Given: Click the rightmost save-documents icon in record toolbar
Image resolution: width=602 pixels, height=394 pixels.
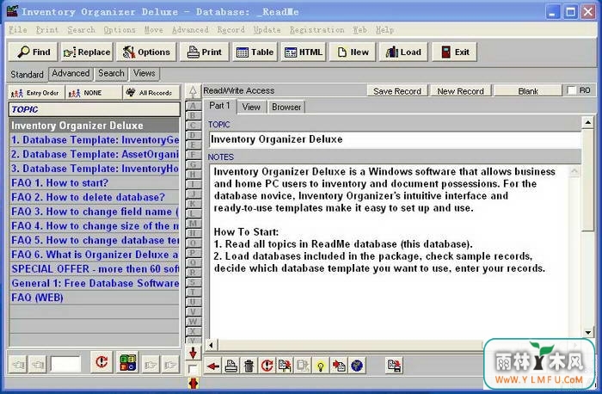Looking at the screenshot, I should (394, 366).
